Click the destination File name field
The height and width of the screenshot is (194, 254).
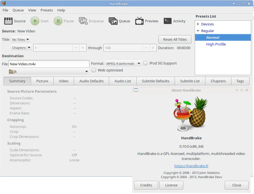click(49, 64)
